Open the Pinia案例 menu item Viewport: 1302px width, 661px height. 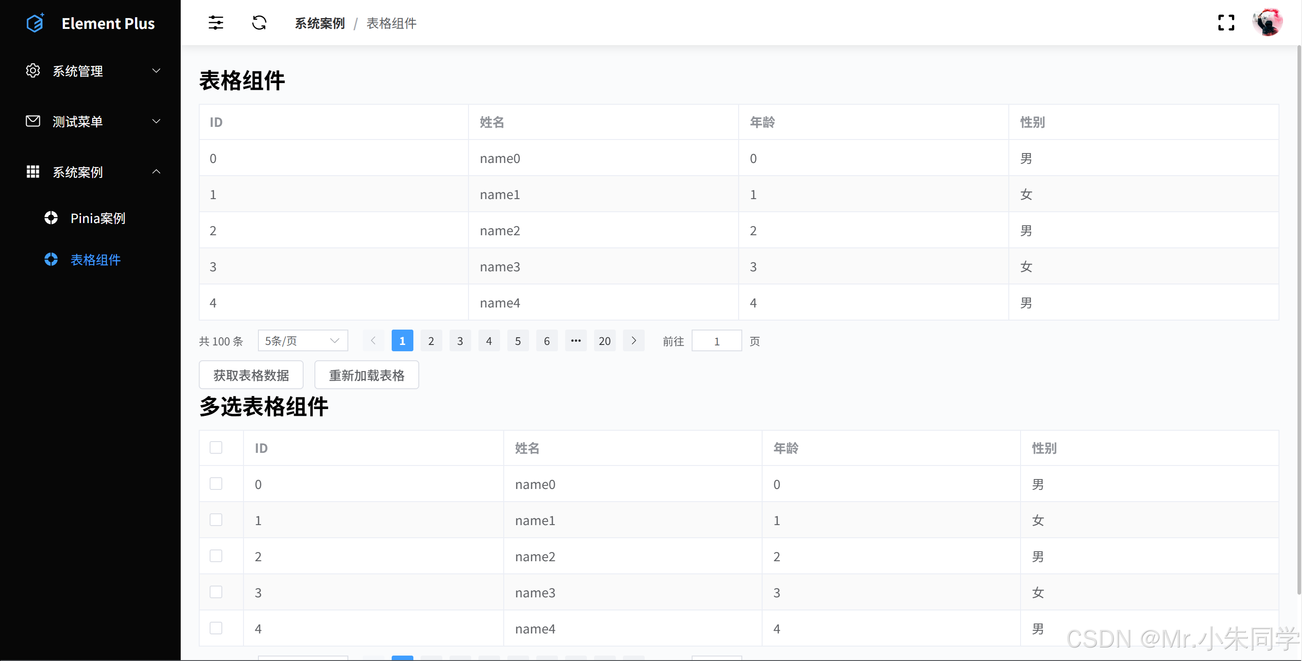(x=98, y=218)
